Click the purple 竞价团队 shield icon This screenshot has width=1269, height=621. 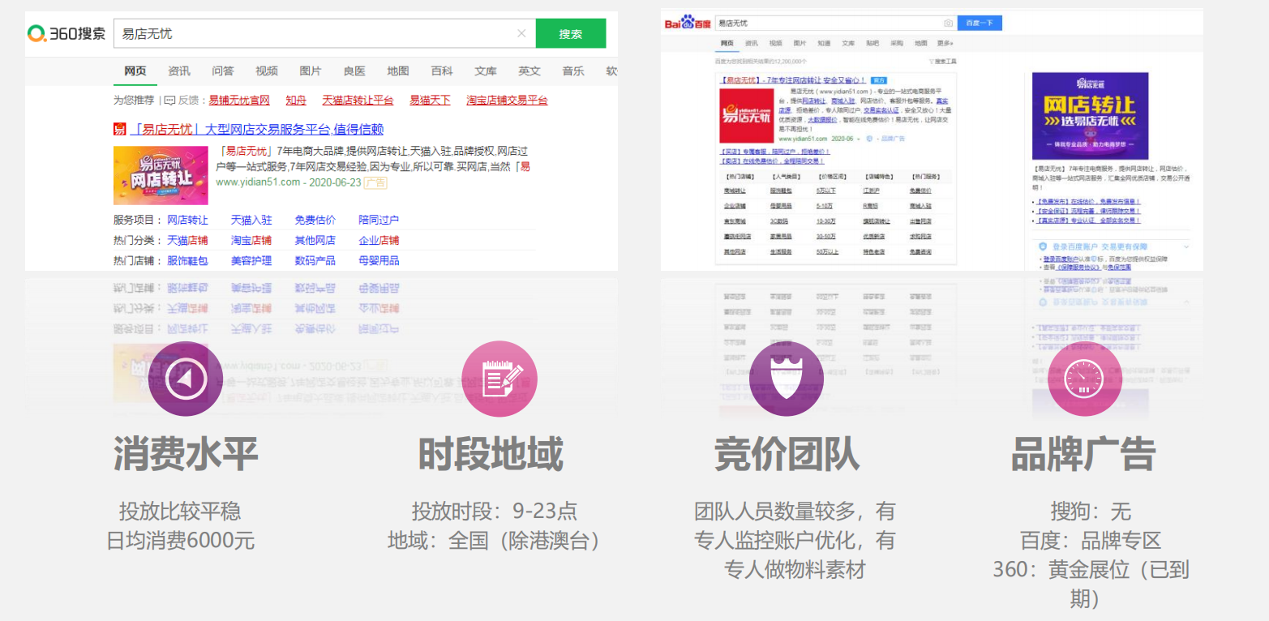coord(787,379)
